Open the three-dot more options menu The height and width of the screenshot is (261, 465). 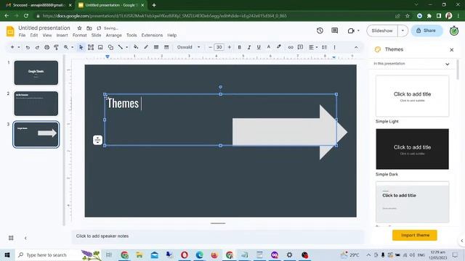[x=334, y=47]
